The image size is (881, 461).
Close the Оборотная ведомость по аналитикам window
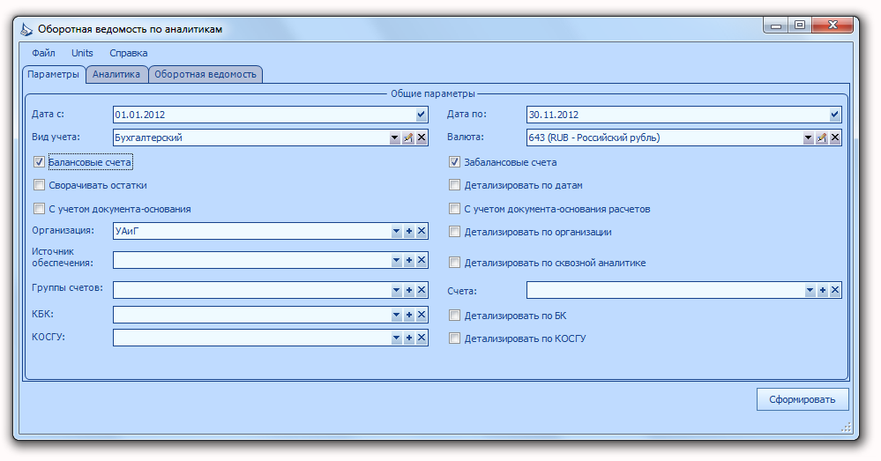(832, 26)
